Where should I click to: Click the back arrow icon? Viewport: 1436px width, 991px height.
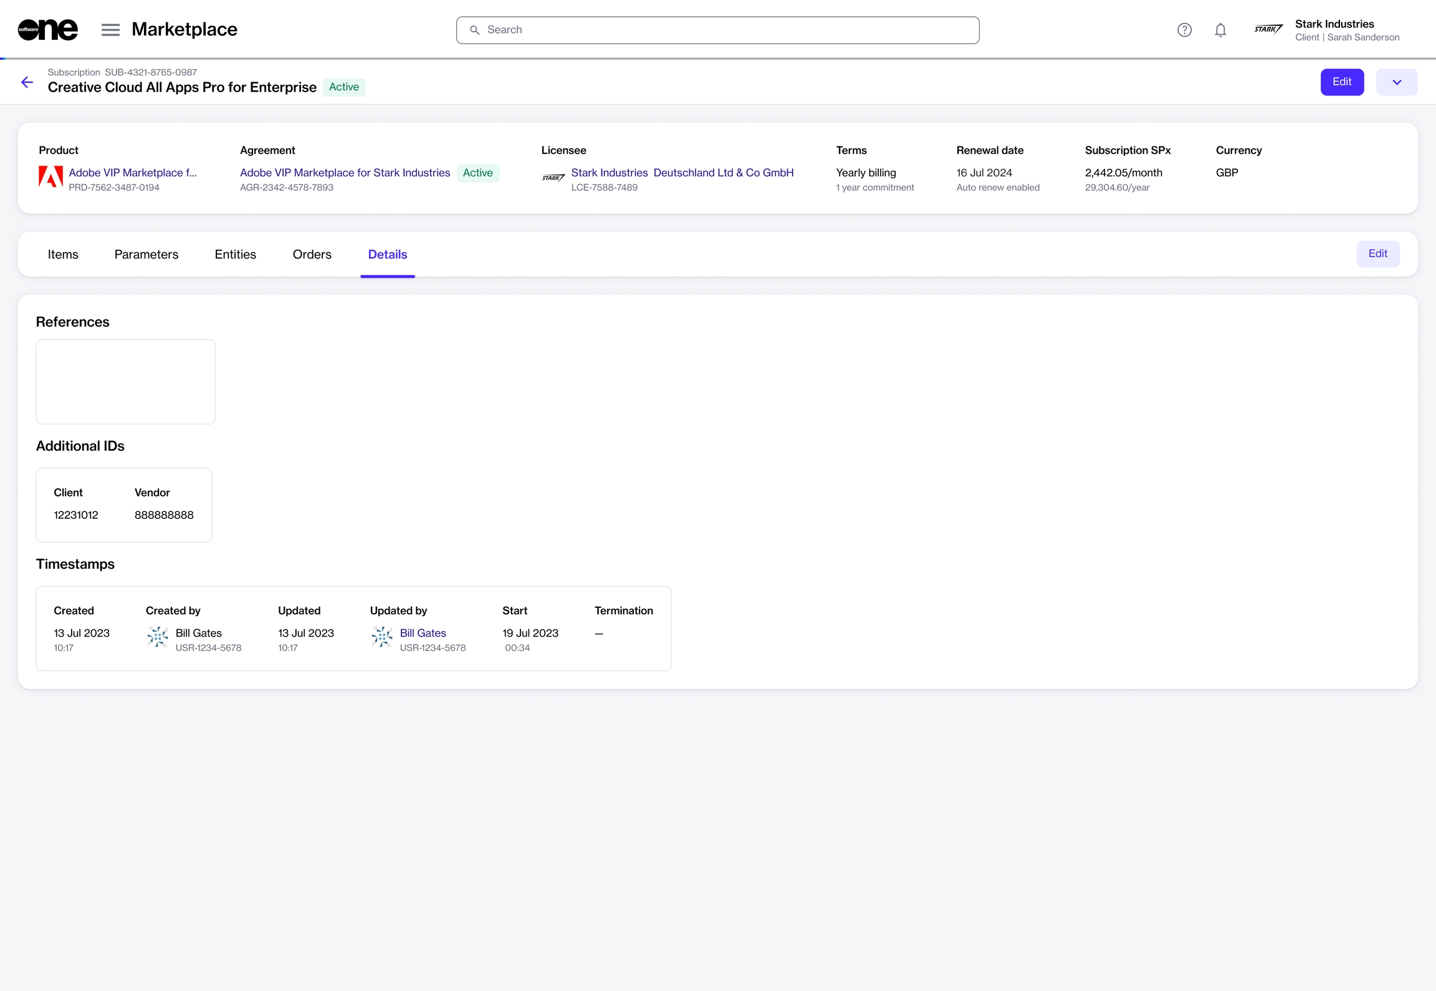[27, 82]
